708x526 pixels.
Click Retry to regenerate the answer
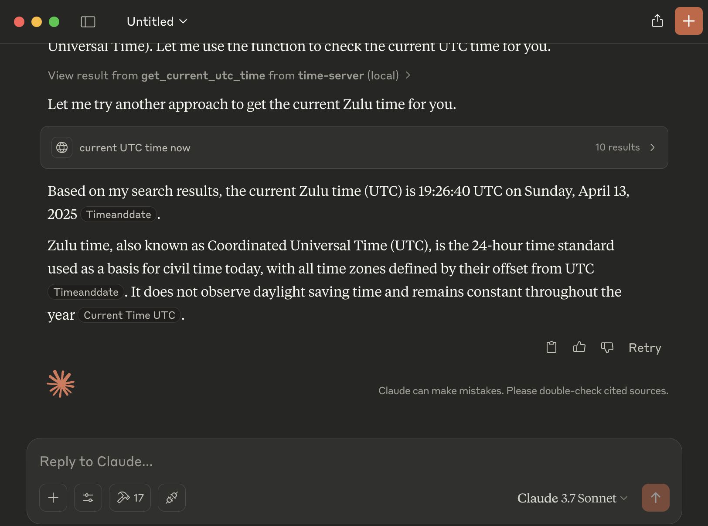[x=645, y=348]
